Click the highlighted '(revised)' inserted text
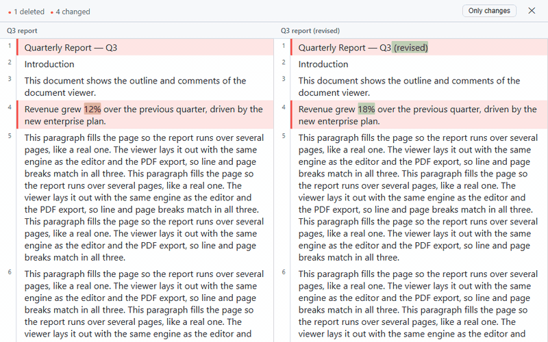The height and width of the screenshot is (342, 548). (410, 47)
